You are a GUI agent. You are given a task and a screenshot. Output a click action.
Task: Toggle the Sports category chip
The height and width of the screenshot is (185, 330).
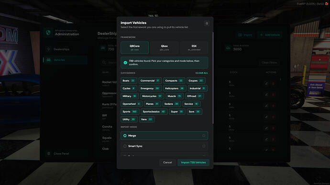(130, 111)
